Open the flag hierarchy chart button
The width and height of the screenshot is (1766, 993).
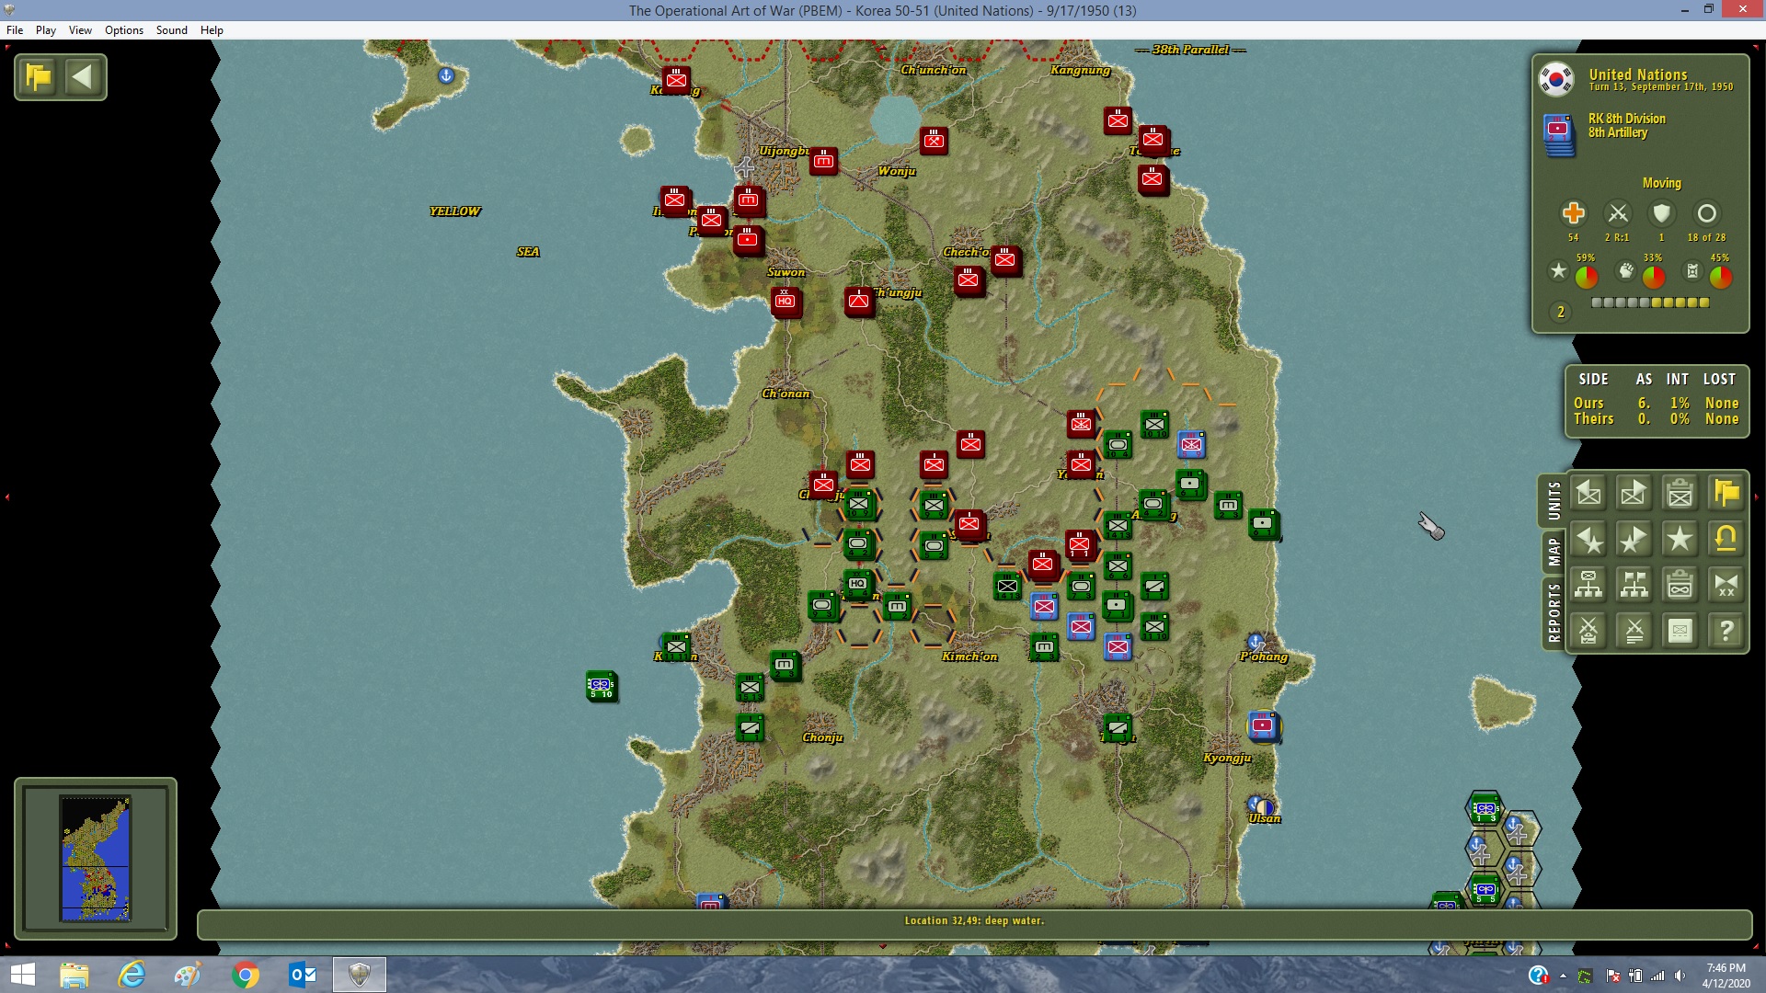click(x=1634, y=585)
